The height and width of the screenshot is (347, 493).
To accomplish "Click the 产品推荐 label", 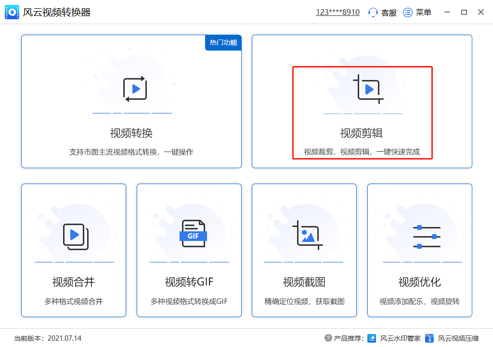I will click(x=349, y=338).
